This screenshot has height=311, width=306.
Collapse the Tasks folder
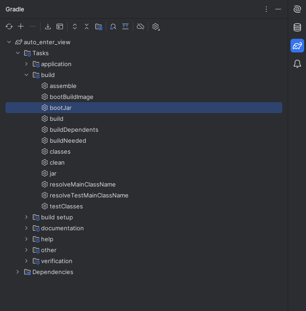[18, 53]
